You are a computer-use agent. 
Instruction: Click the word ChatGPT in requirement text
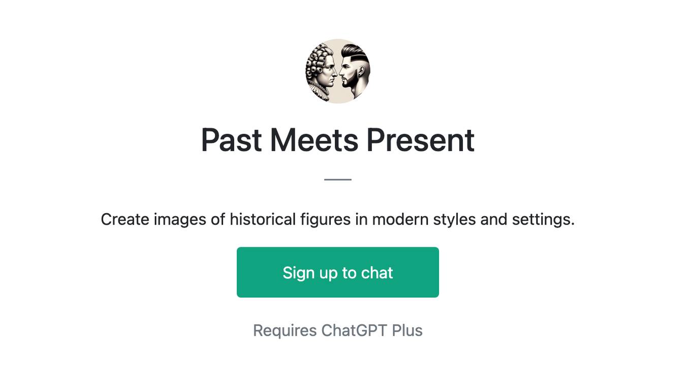coord(354,330)
